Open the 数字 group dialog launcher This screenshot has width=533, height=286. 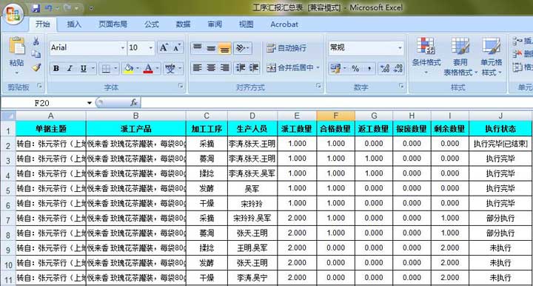pyautogui.click(x=401, y=87)
